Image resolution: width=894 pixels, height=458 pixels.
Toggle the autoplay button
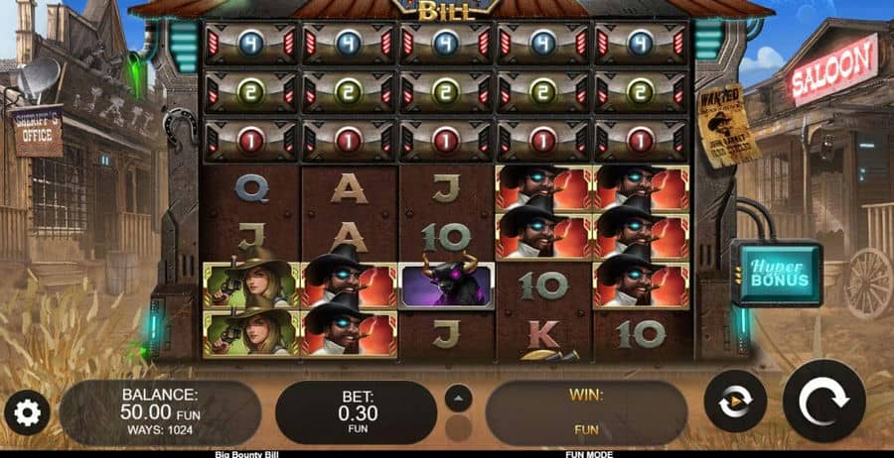735,401
